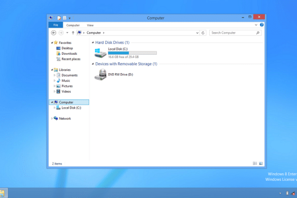
Task: Select the Pictures library
Action: click(67, 86)
